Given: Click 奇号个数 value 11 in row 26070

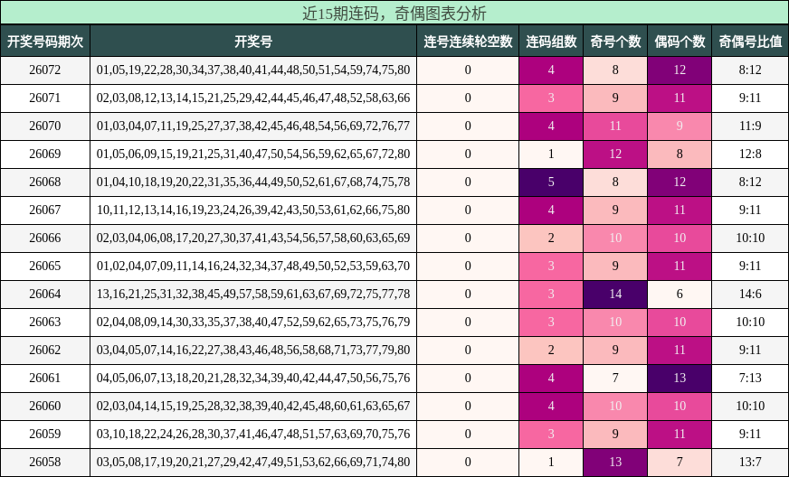Looking at the screenshot, I should pos(615,126).
